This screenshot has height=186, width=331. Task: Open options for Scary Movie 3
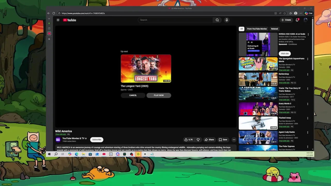[x=308, y=104]
